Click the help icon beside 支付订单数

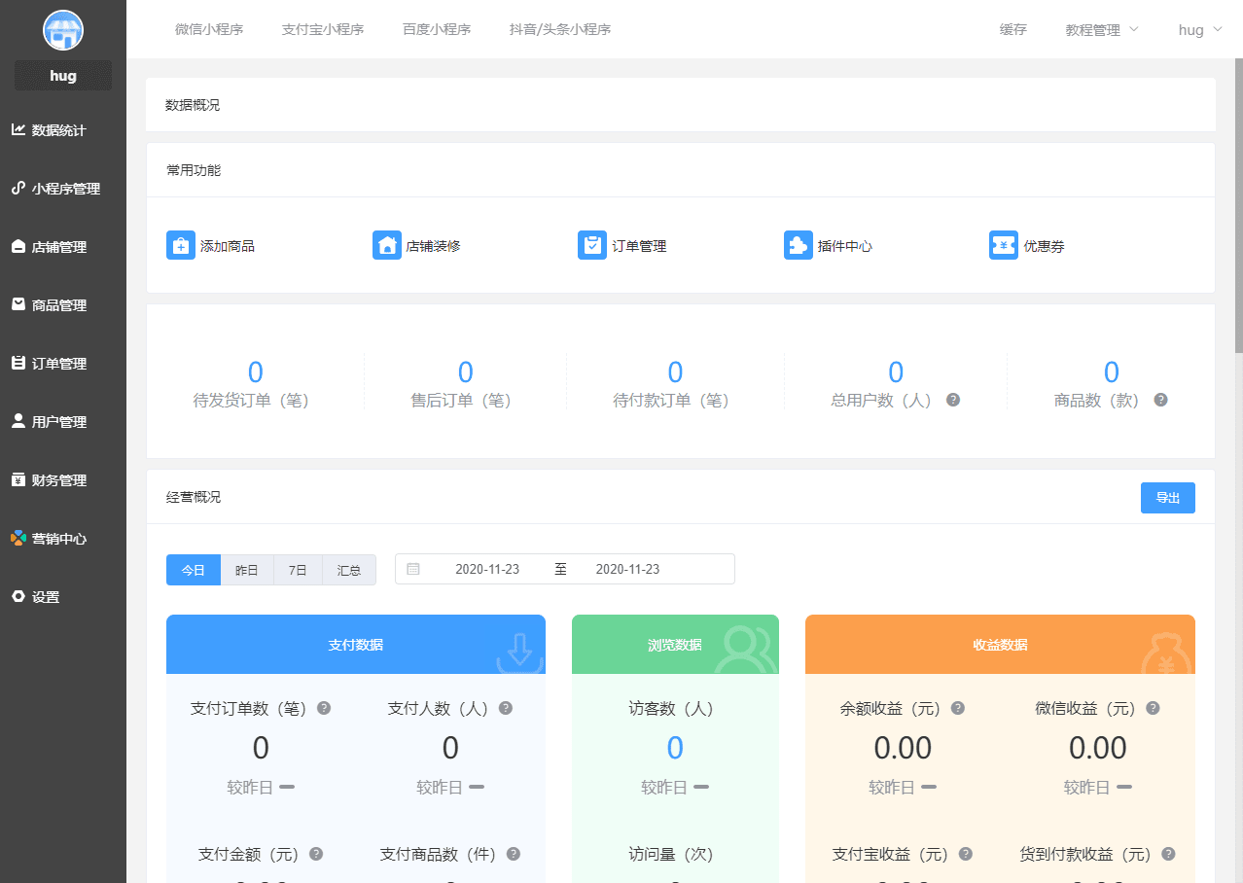tap(324, 708)
